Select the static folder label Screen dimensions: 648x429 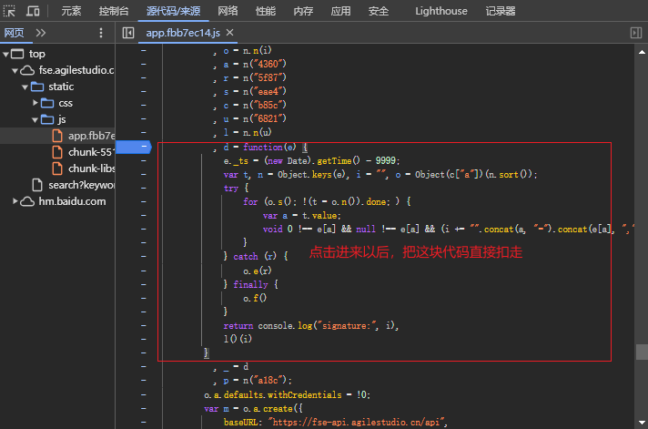(61, 87)
